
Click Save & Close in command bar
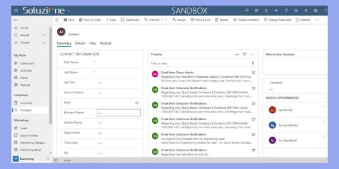[x=90, y=20]
